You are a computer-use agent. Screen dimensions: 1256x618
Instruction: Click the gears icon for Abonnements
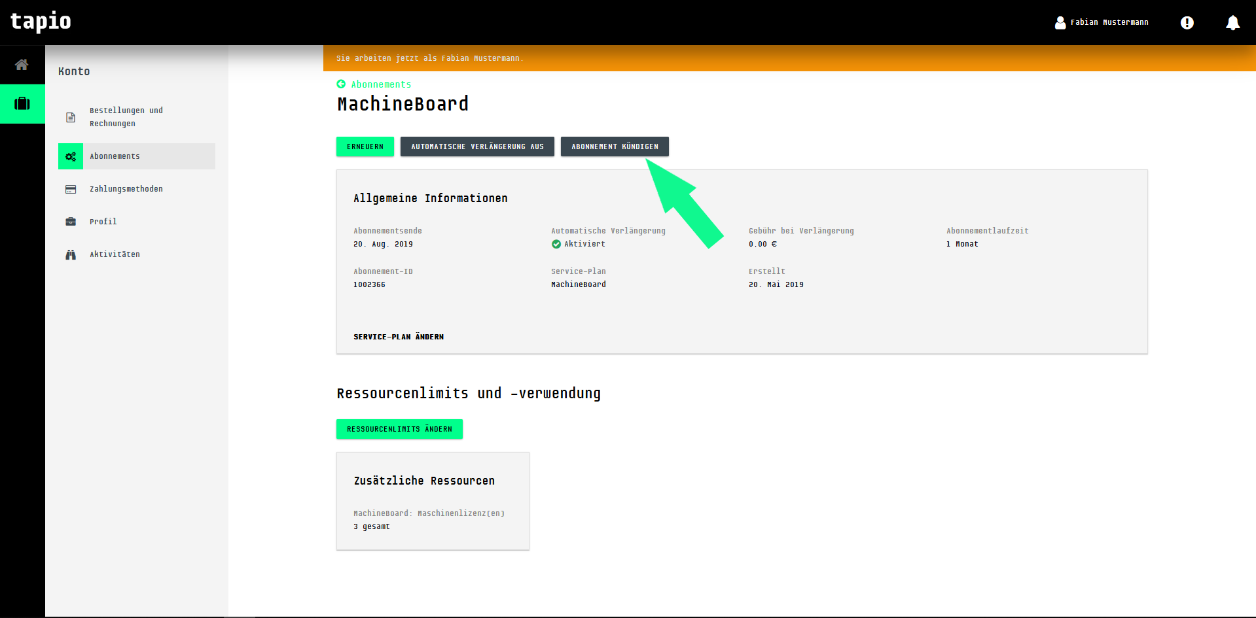(71, 156)
